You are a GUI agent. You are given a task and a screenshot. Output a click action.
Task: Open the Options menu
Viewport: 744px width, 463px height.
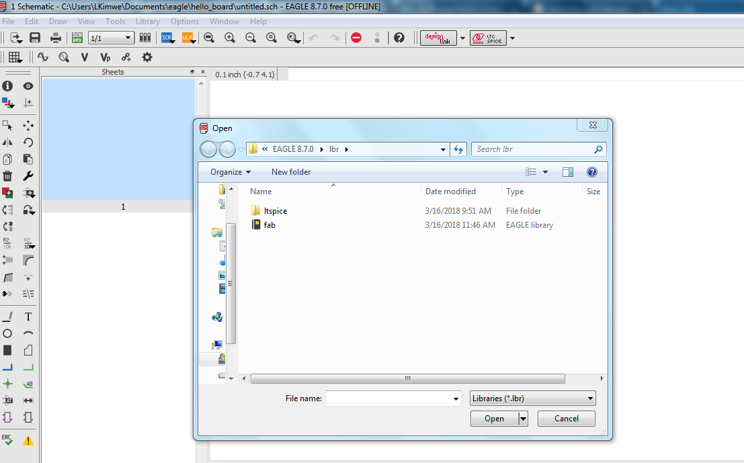[185, 22]
